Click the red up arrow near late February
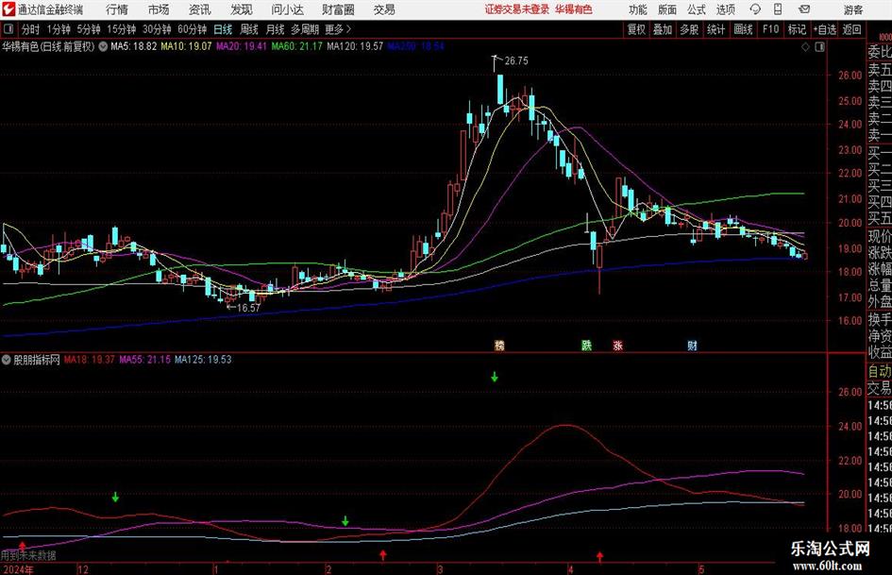 (383, 554)
